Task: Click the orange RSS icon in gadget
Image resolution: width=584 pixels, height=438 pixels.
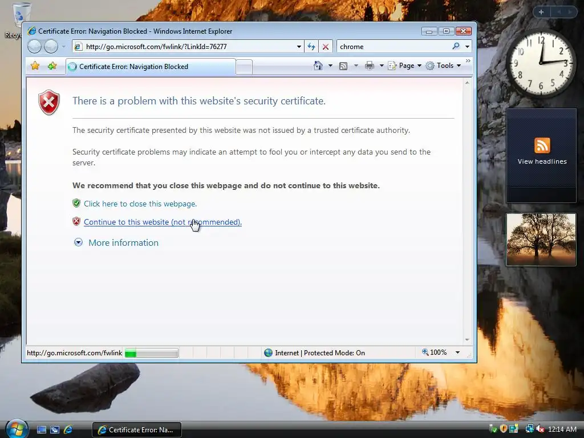Action: (542, 145)
